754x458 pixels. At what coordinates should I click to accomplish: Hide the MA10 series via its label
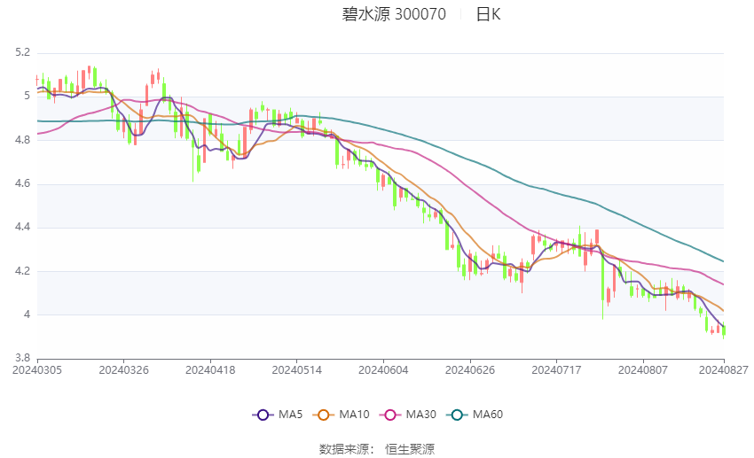click(x=354, y=414)
